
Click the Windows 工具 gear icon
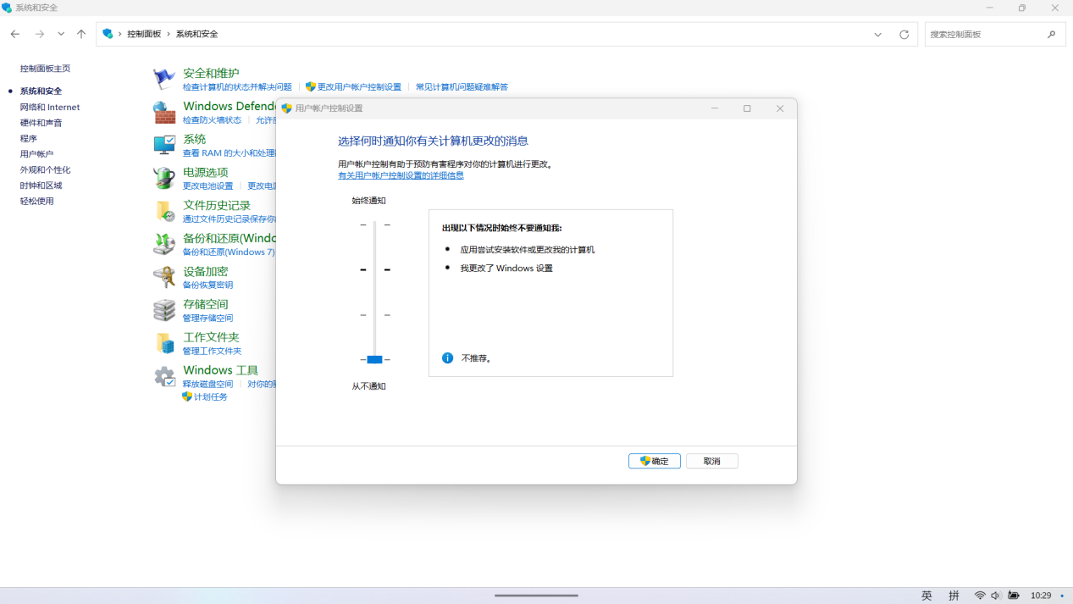point(163,375)
